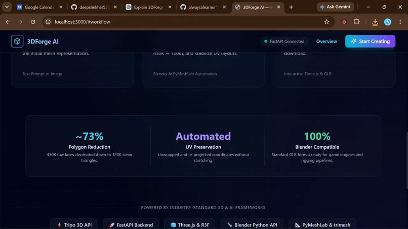The width and height of the screenshot is (408, 229).
Task: Click the Ask Gemini button
Action: (335, 7)
